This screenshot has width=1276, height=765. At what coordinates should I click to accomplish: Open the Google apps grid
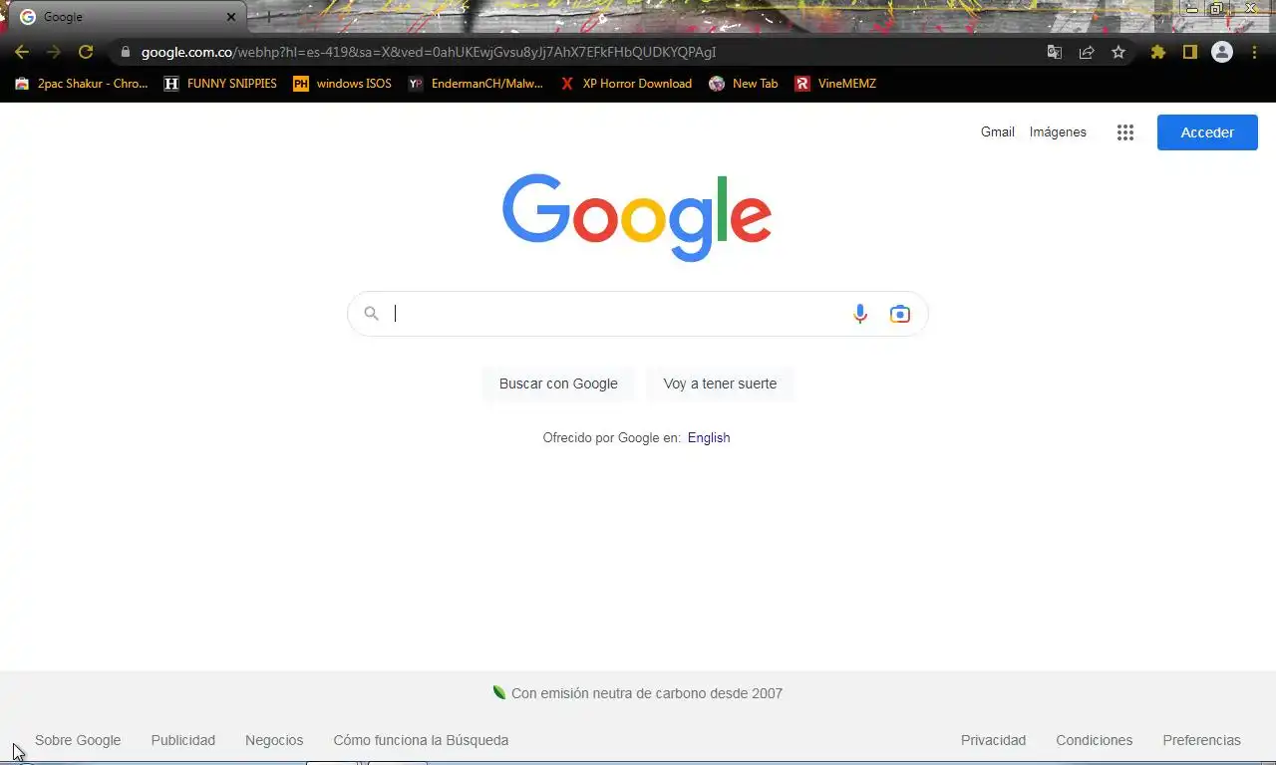[1125, 132]
